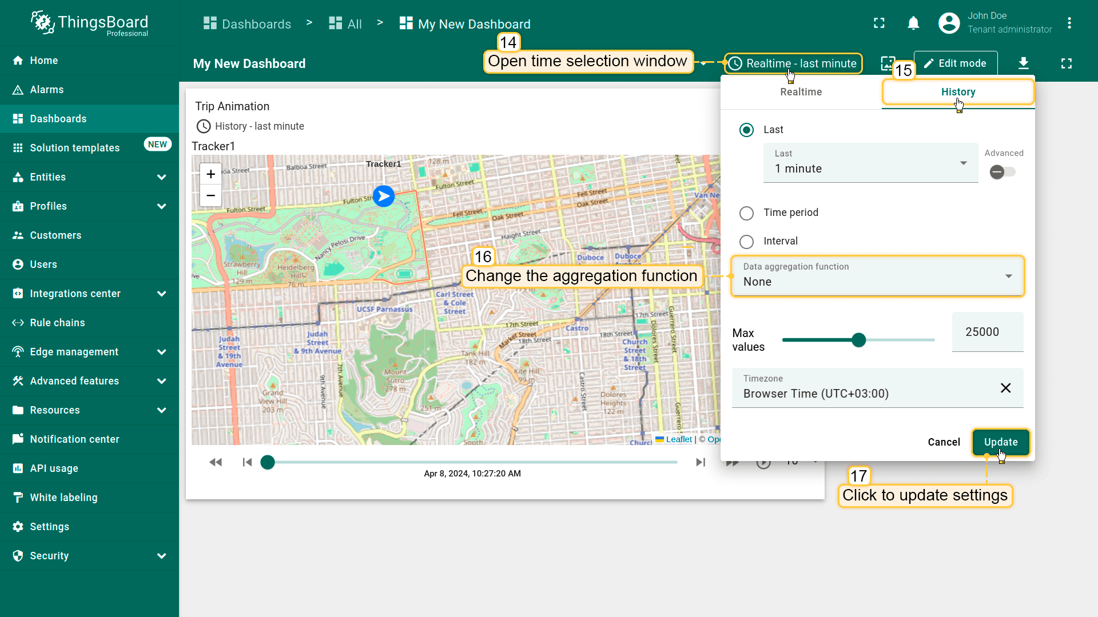The height and width of the screenshot is (617, 1098).
Task: Open the Last 1 minute dropdown
Action: [x=870, y=163]
